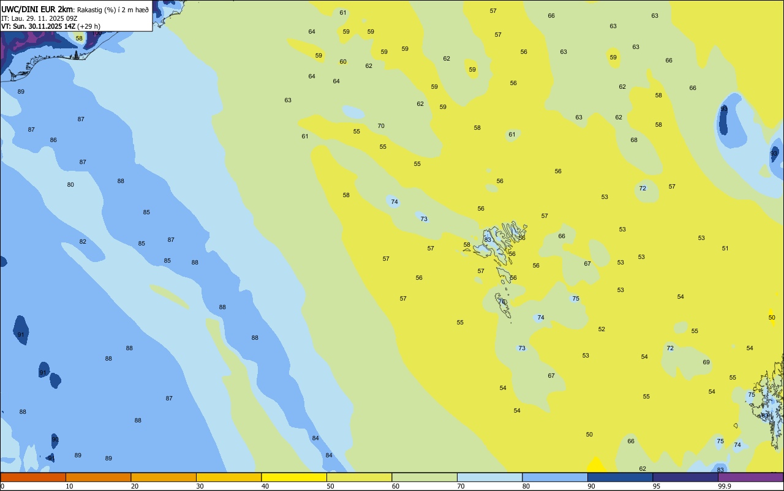
Task: Click the 95–99.9 navy legend swatch
Action: tap(685, 477)
